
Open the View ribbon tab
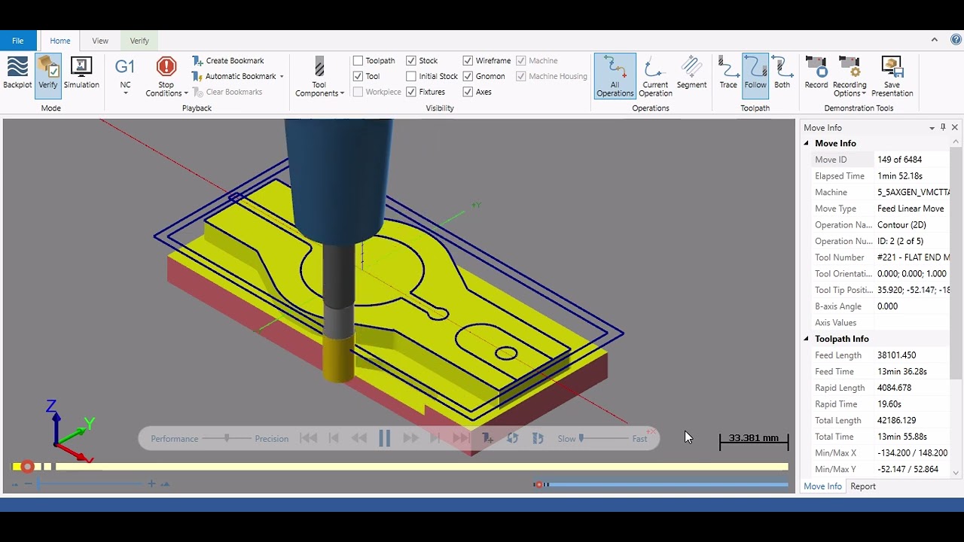(x=100, y=41)
